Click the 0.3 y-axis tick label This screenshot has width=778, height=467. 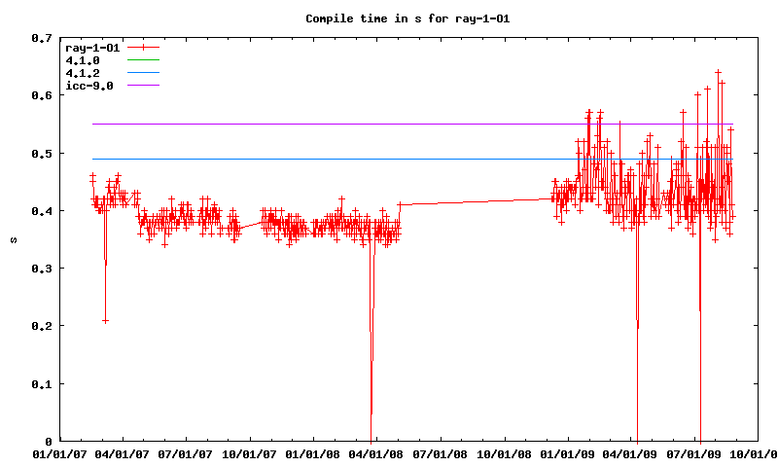[x=41, y=269]
